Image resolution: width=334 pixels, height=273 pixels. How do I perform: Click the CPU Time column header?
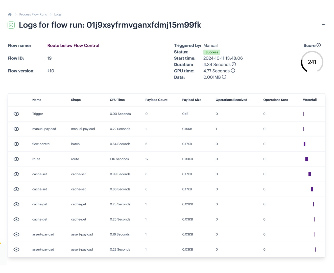[117, 100]
